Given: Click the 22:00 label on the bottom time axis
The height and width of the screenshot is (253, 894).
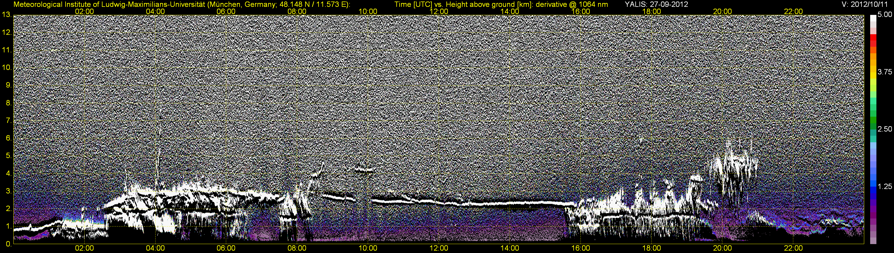Looking at the screenshot, I should click(x=793, y=249).
